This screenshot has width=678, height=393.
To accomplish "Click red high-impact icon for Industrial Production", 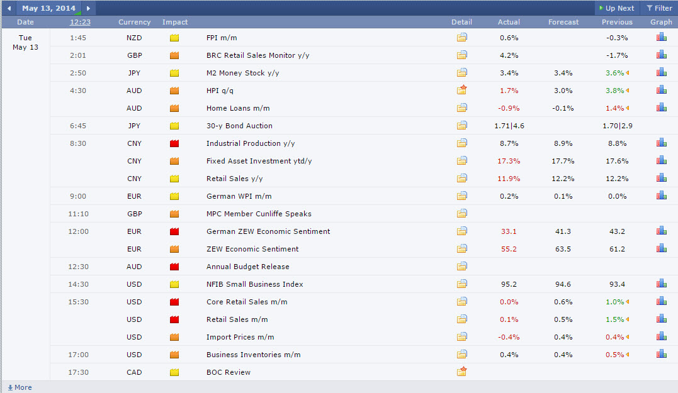I will (x=174, y=143).
